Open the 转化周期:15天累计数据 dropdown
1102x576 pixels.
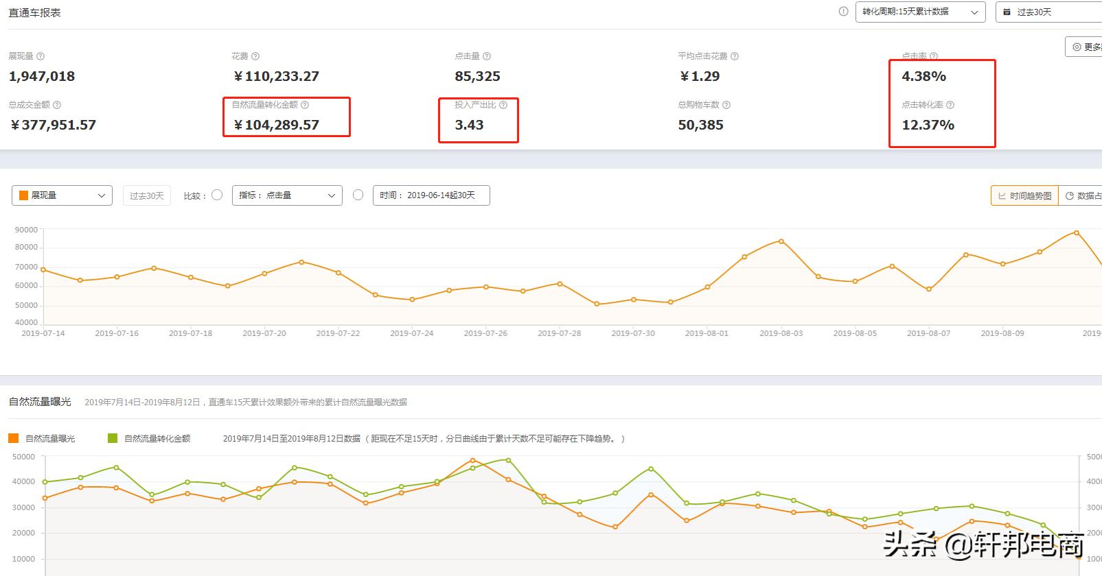920,12
